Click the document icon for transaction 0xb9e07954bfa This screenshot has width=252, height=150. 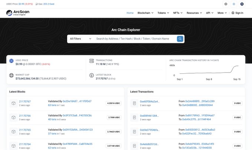pyautogui.click(x=135, y=132)
